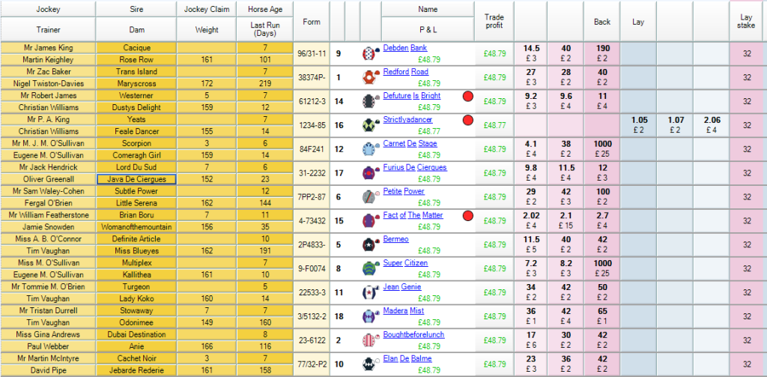The width and height of the screenshot is (767, 377).
Task: Click Redford Road back price 27
Action: pyautogui.click(x=530, y=77)
